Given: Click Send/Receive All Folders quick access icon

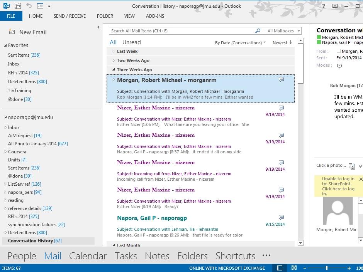Looking at the screenshot, I should coord(18,6).
